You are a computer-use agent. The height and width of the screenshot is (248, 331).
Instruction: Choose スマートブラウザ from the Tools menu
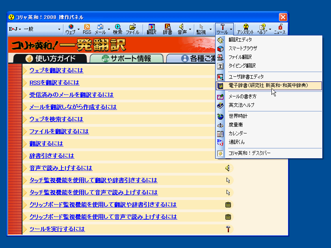tap(269, 49)
